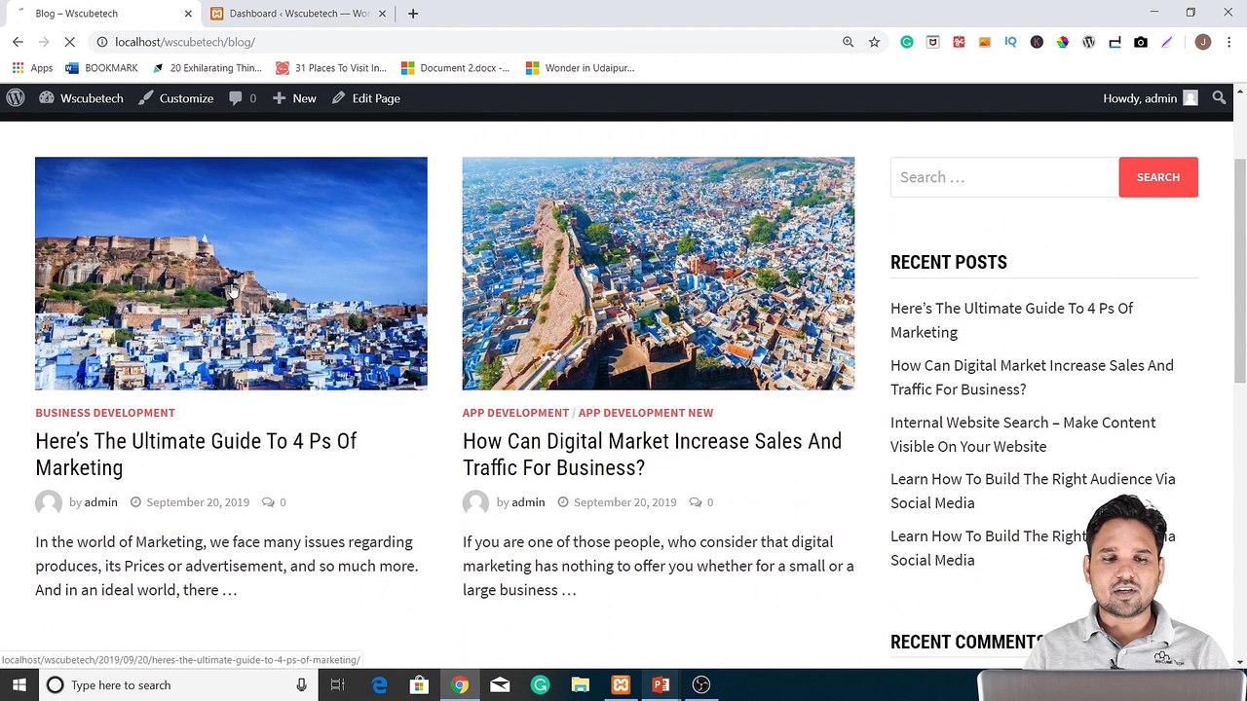Go back with the browser back arrow
Screen dimensions: 1247x701
coord(18,42)
